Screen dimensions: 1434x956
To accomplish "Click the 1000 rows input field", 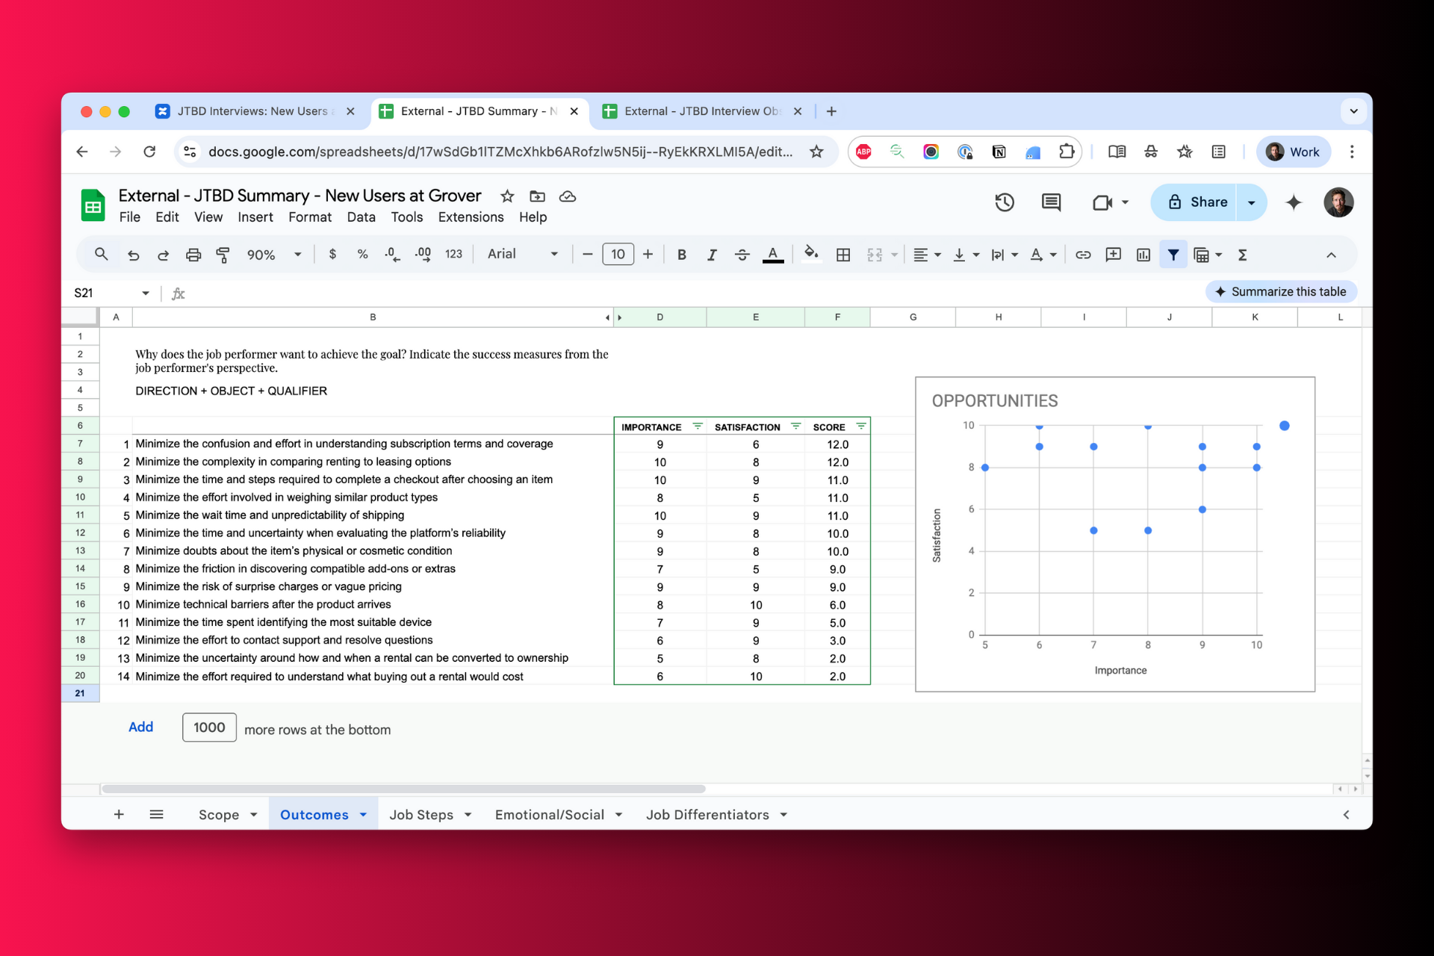I will click(209, 727).
